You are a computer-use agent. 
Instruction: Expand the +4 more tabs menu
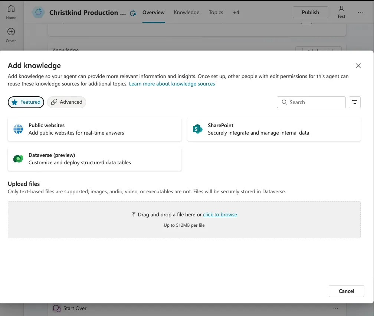(x=236, y=12)
